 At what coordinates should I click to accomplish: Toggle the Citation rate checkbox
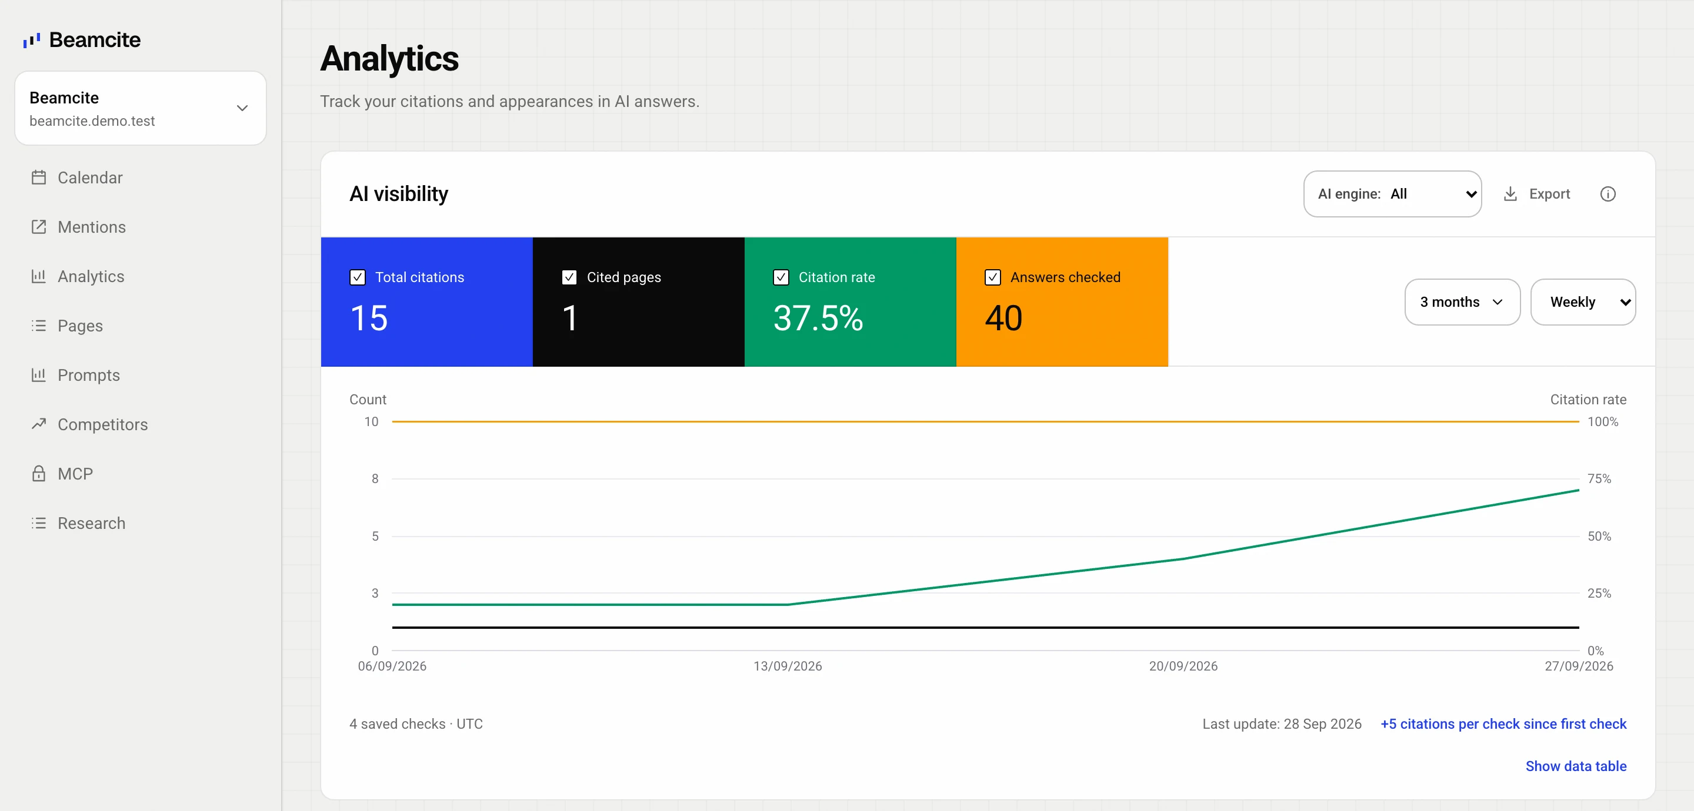(781, 277)
